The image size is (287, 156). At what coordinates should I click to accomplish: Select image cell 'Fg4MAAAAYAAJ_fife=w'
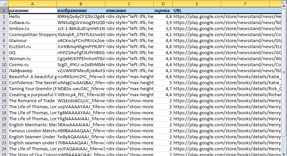pyautogui.click(x=81, y=113)
